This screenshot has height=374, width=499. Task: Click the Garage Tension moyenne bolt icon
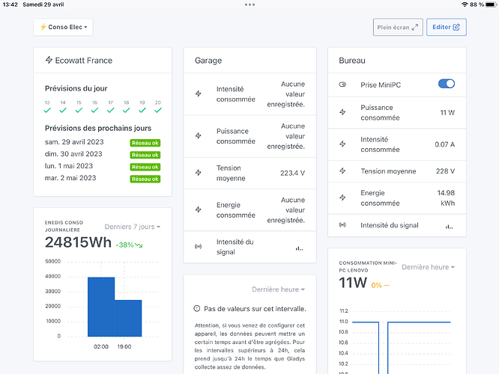click(x=199, y=172)
